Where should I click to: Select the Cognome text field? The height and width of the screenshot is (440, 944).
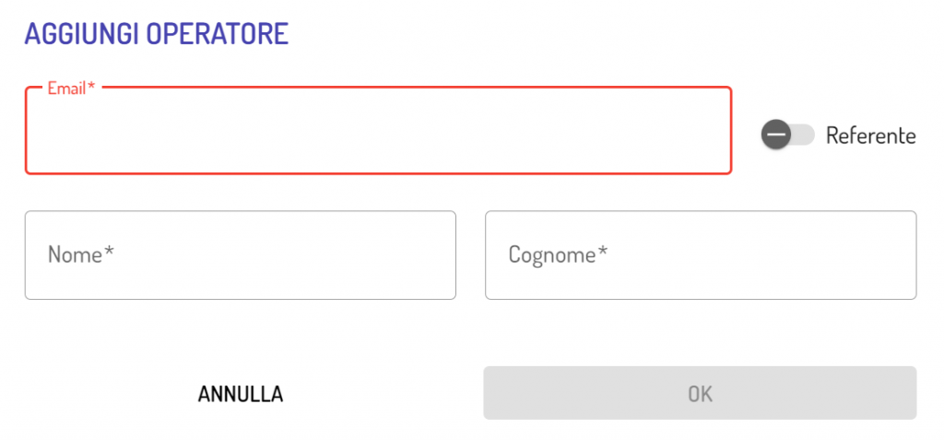coord(701,255)
